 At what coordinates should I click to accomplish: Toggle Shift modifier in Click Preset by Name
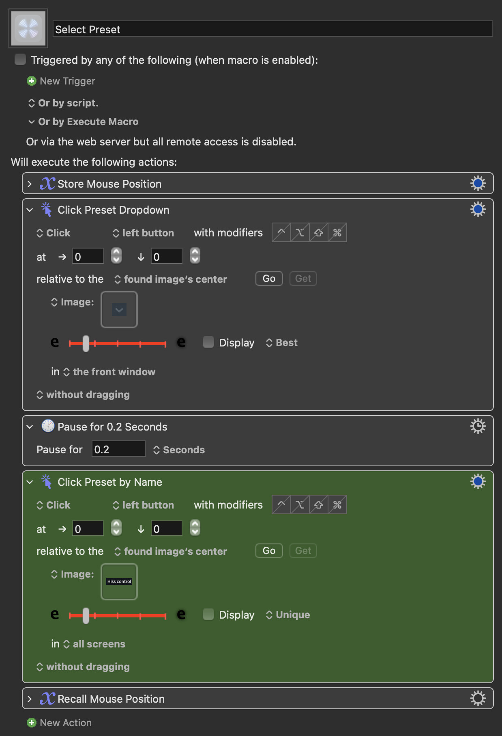(319, 505)
